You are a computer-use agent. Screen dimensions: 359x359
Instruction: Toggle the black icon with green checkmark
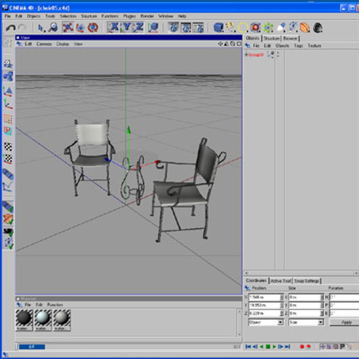(8, 232)
